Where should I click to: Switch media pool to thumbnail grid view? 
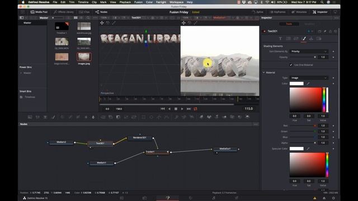[76, 17]
